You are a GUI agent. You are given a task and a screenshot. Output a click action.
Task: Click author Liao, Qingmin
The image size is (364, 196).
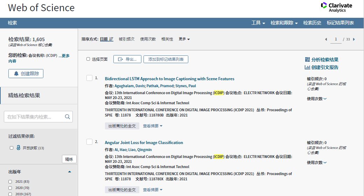point(140,150)
